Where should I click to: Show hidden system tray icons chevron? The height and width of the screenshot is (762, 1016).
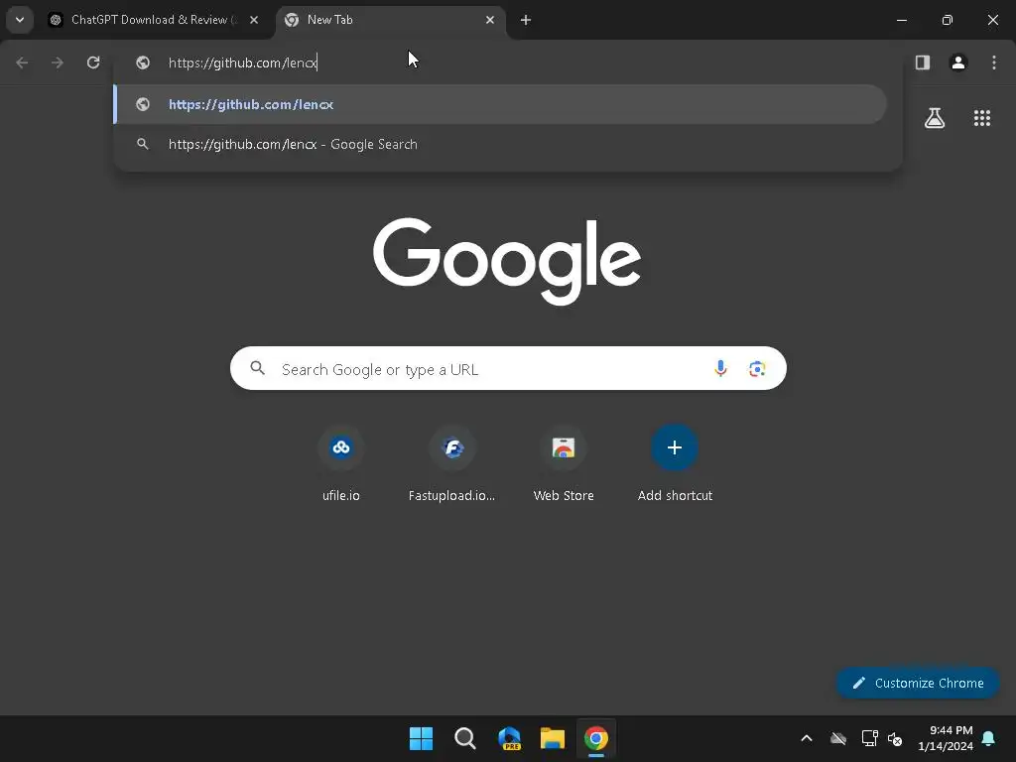point(807,738)
